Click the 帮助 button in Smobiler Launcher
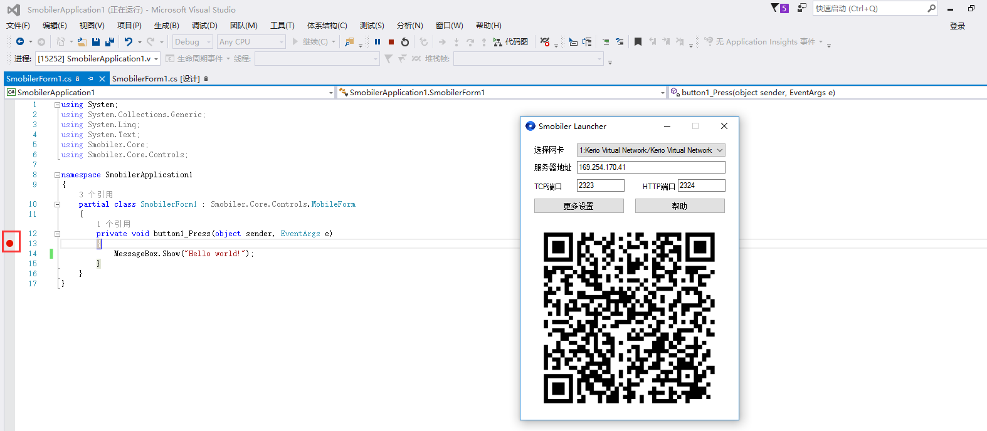Screen dimensions: 987x431 [x=680, y=206]
